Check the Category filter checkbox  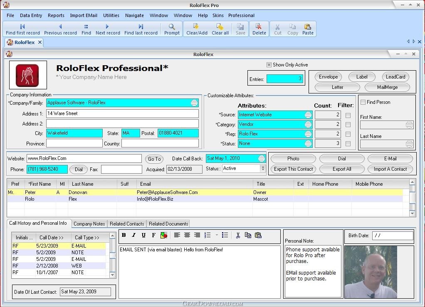click(x=348, y=125)
